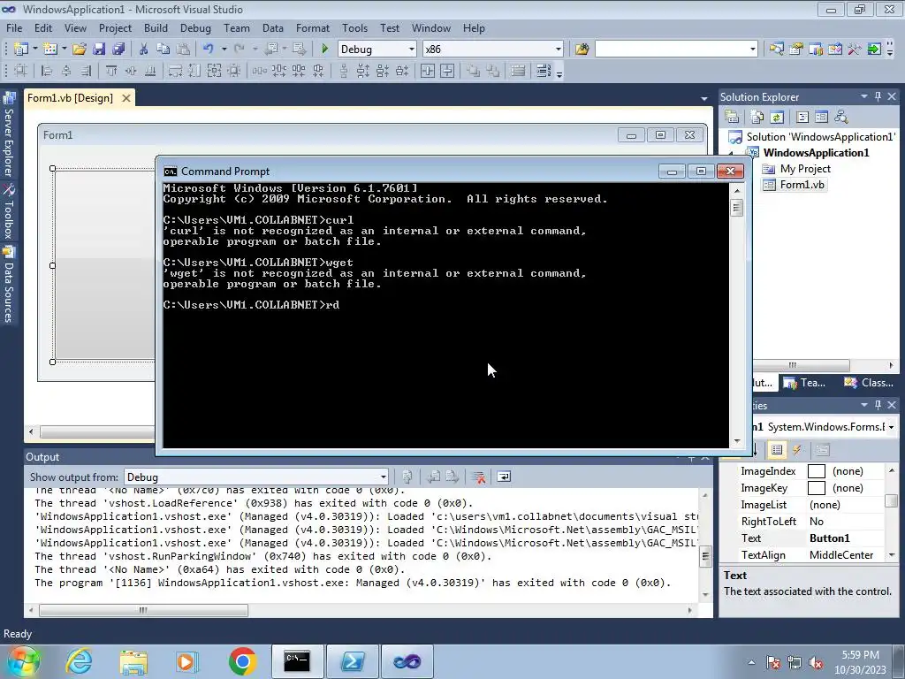Click the Add New Item toolbar icon
This screenshot has width=905, height=679.
[50, 50]
